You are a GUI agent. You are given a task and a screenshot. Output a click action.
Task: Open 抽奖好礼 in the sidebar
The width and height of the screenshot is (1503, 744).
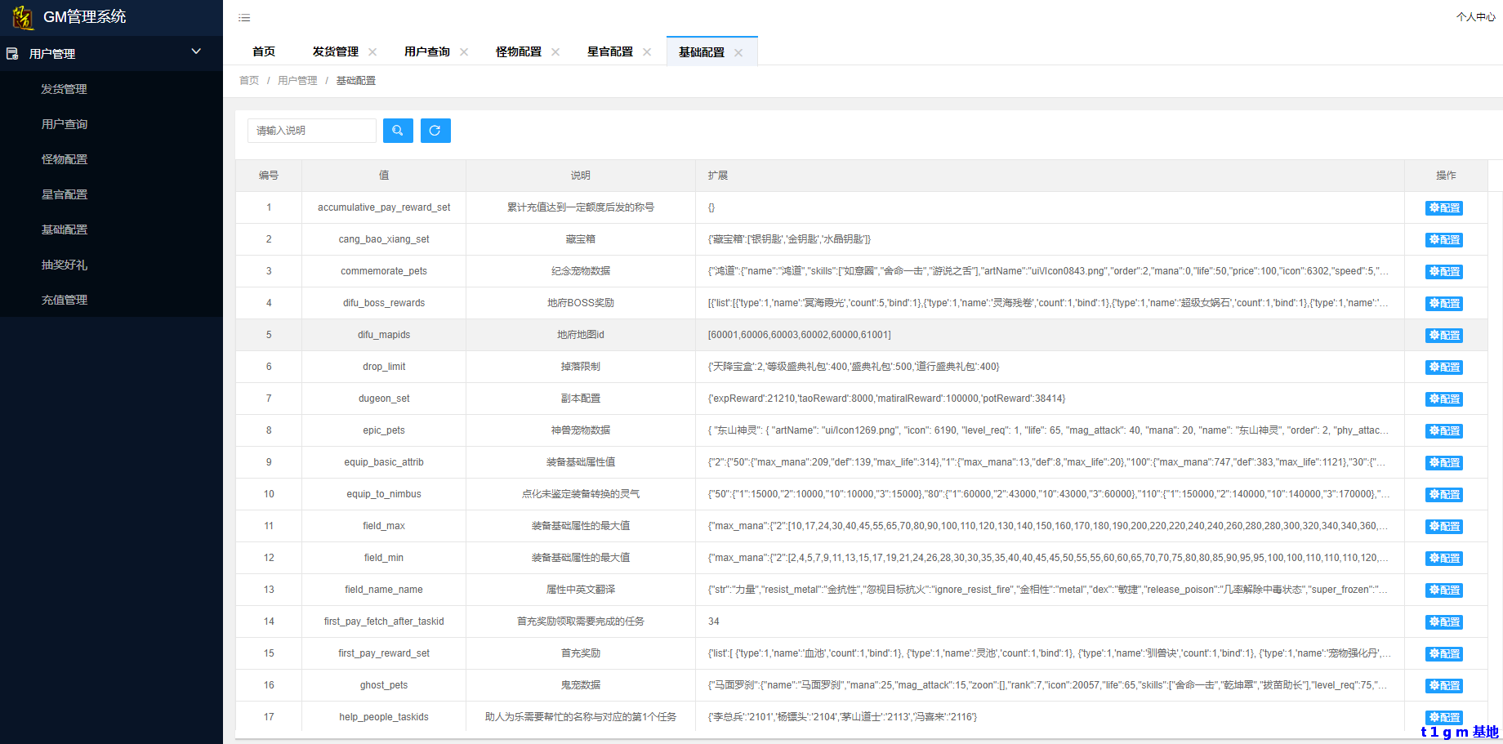[x=65, y=265]
